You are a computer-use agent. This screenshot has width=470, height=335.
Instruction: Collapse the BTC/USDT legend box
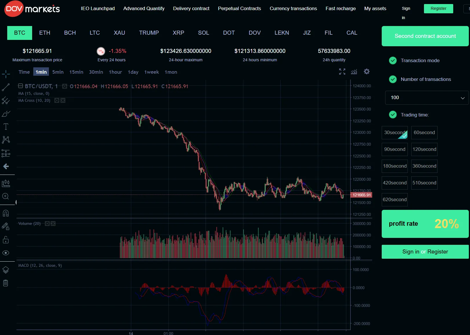pos(21,86)
